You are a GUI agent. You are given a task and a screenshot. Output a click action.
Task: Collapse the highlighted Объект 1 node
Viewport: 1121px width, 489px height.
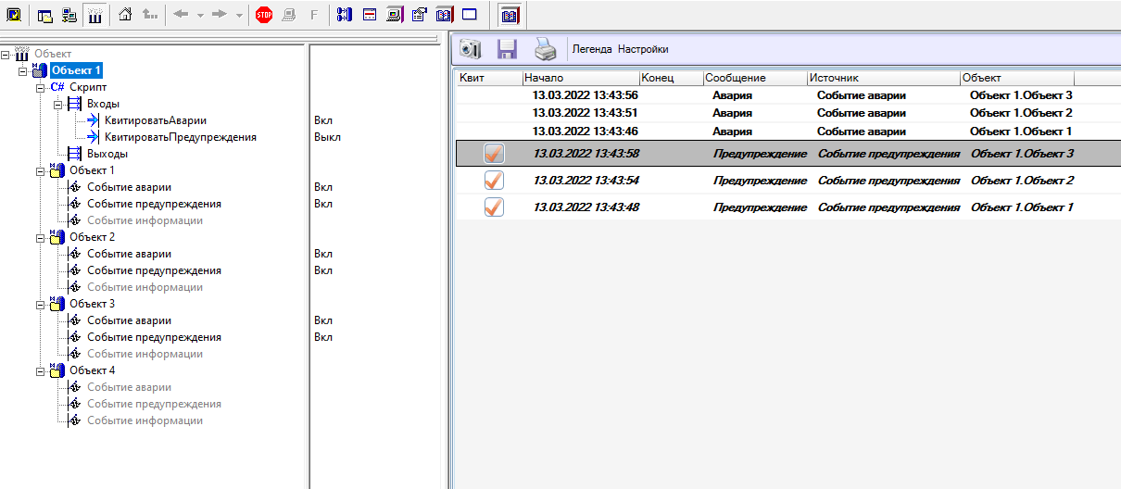[23, 70]
